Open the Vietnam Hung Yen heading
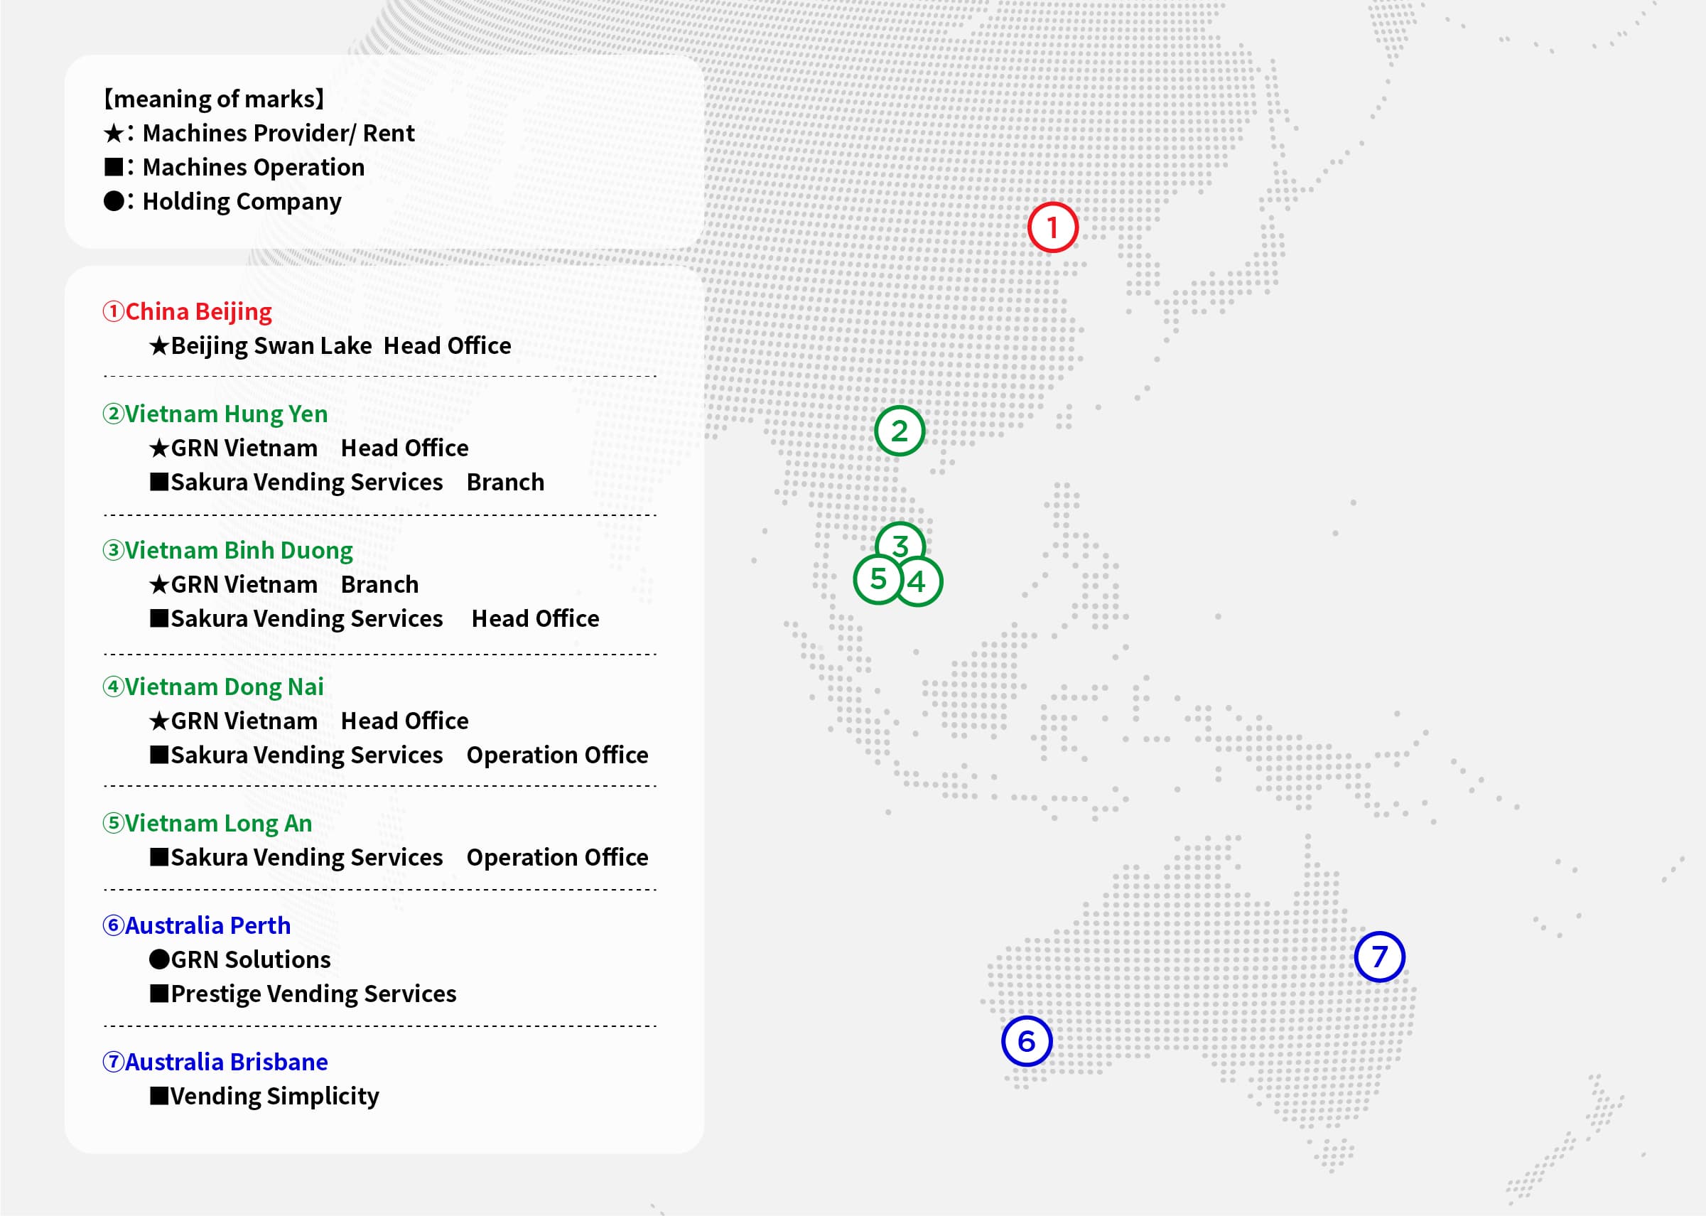The image size is (1706, 1216). tap(215, 414)
